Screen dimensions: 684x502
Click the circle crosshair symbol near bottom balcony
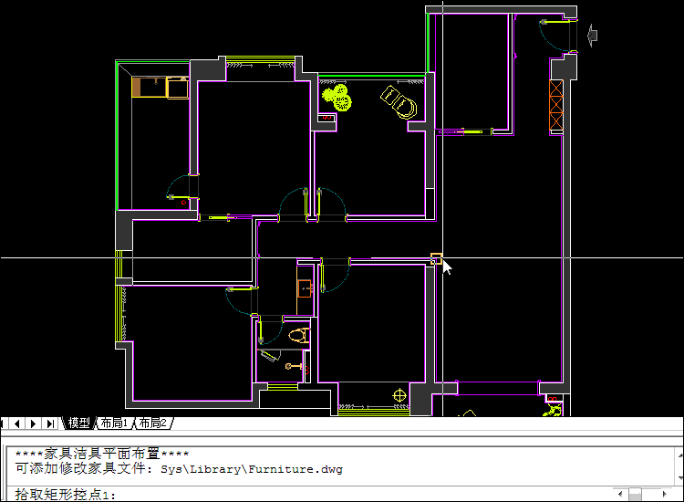tap(399, 396)
